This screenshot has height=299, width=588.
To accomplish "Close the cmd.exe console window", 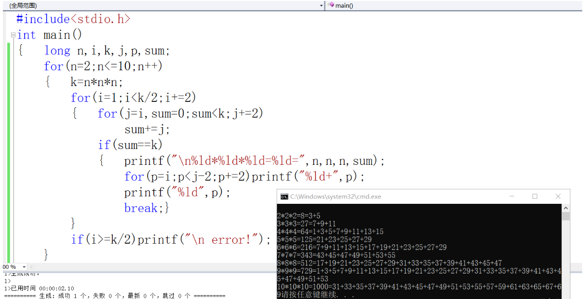I will 558,197.
